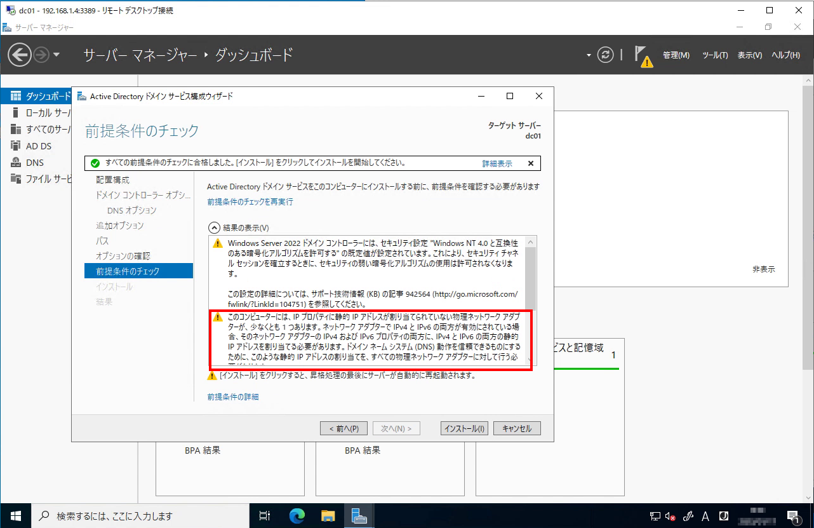814x528 pixels.
Task: Open notifications flag with warning
Action: 644,56
